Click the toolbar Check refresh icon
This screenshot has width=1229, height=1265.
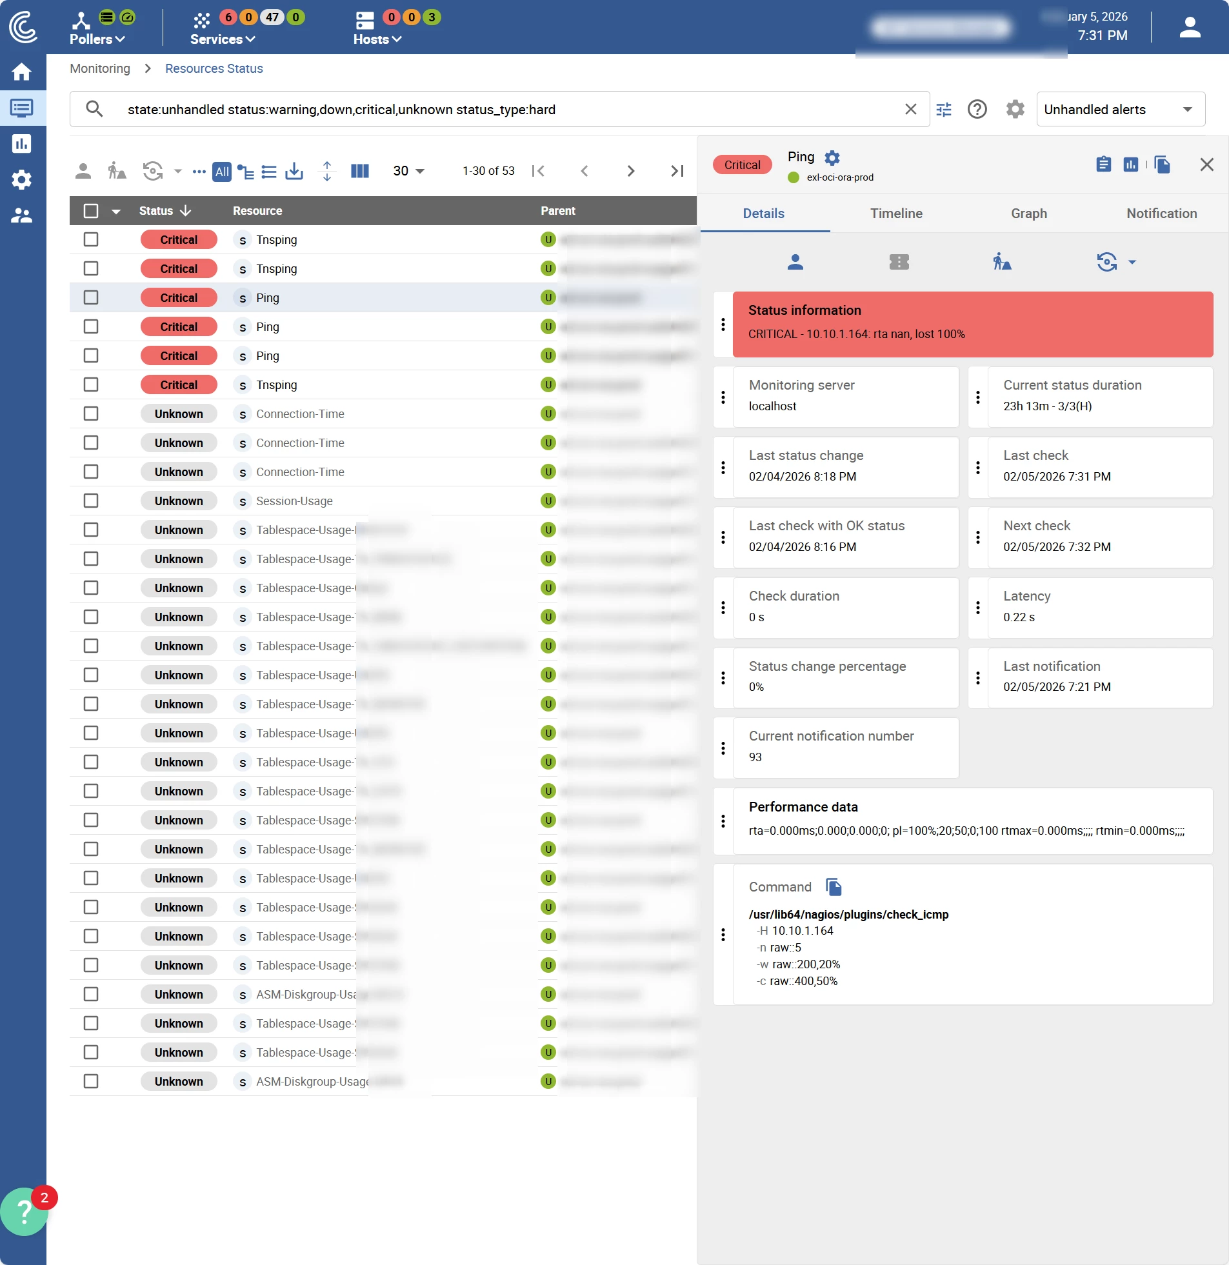click(153, 171)
